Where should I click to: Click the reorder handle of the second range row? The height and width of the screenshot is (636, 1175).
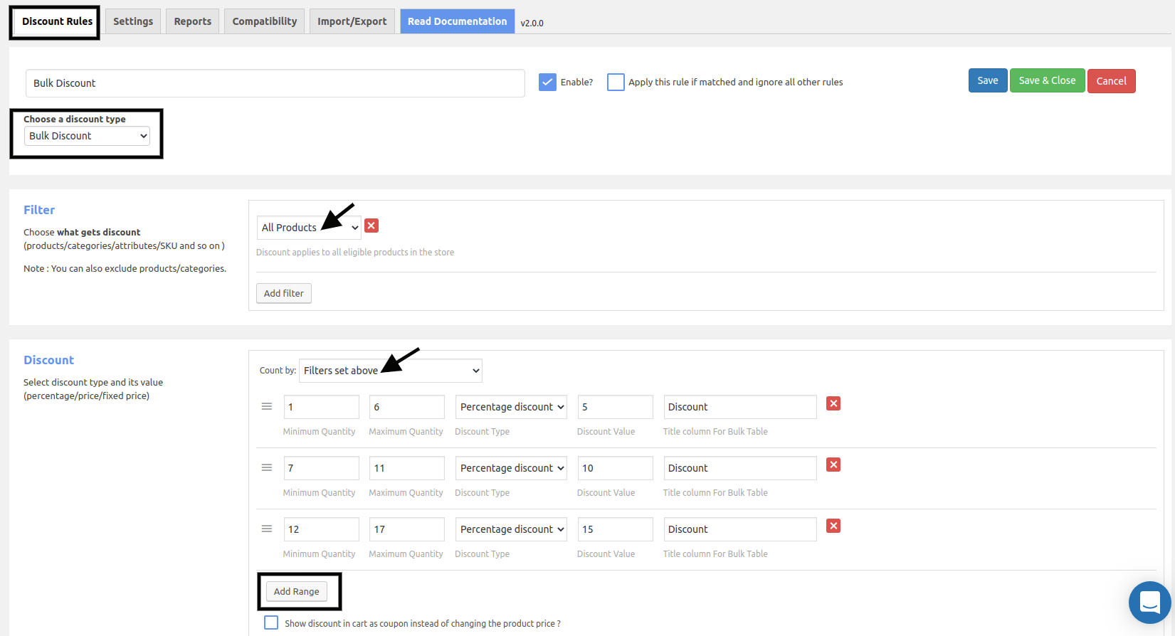tap(267, 467)
